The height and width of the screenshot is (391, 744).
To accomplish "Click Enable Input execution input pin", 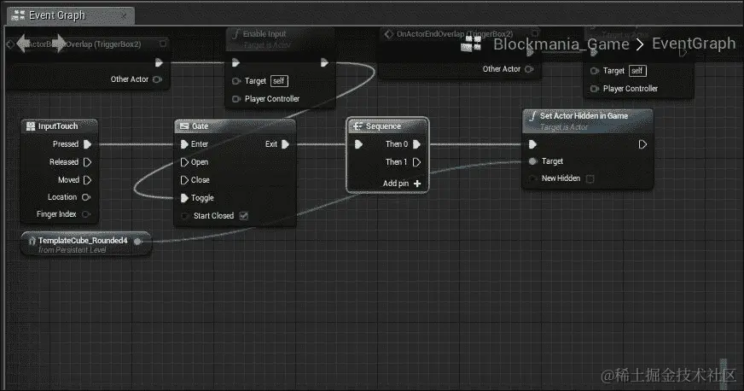I will point(235,62).
